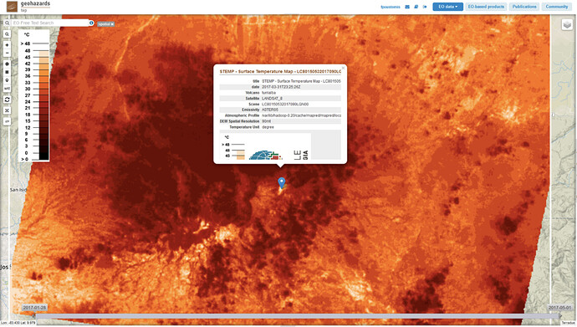Click the volcano name value in popup
The image size is (577, 327).
268,93
